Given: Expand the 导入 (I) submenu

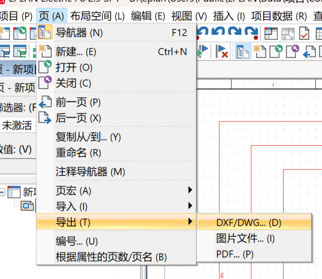Looking at the screenshot, I should point(116,206).
